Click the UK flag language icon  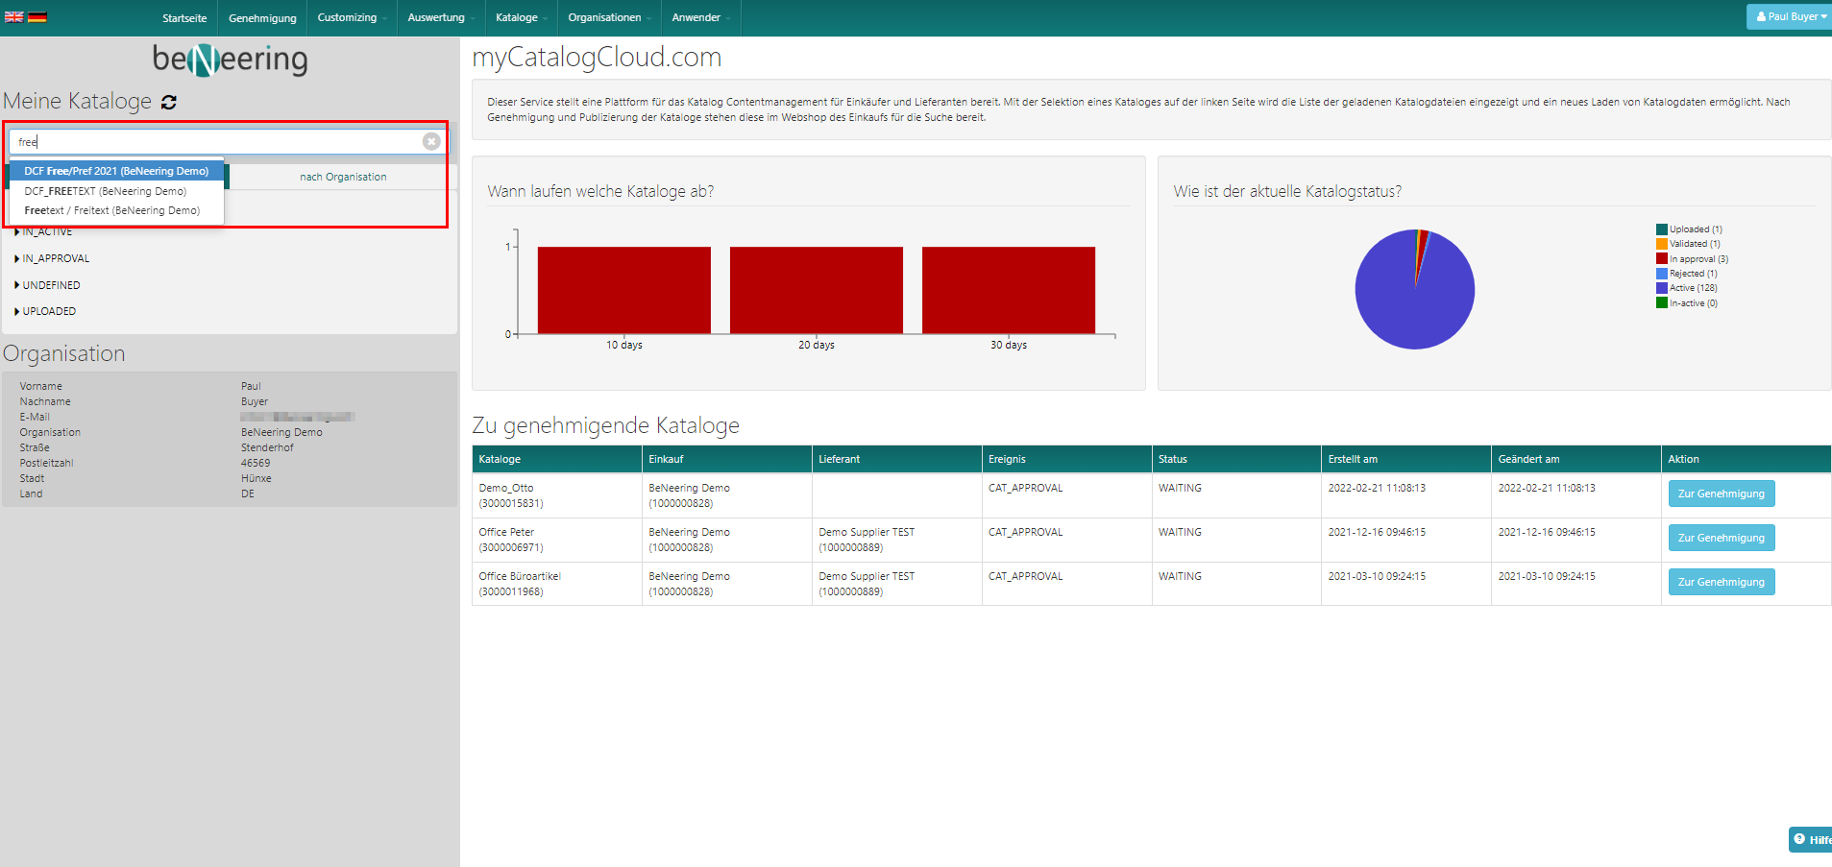13,17
